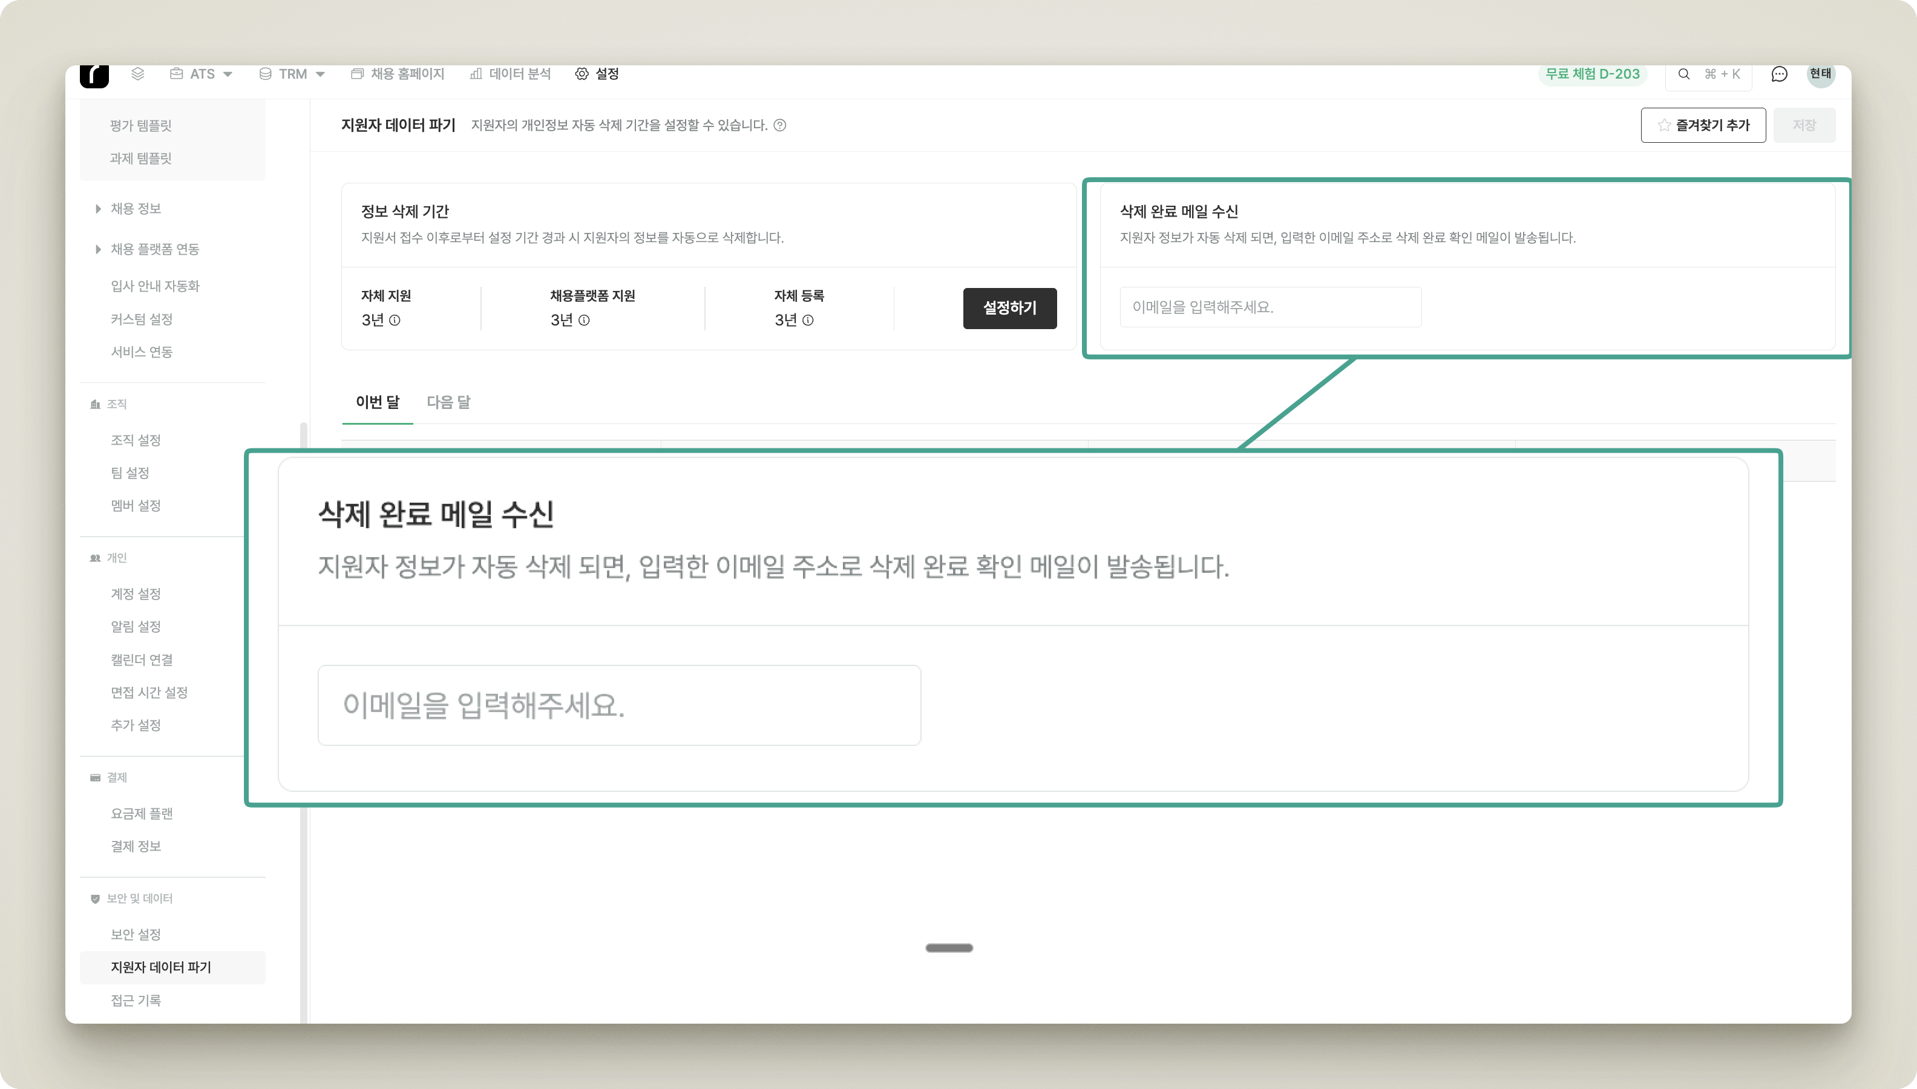Viewport: 1917px width, 1089px height.
Task: Click the layers stack icon in top bar
Action: 137,74
